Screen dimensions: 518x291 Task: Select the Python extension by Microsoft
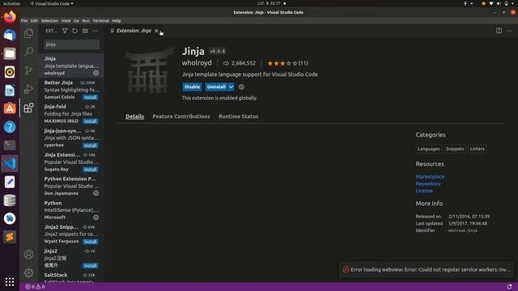tap(71, 210)
